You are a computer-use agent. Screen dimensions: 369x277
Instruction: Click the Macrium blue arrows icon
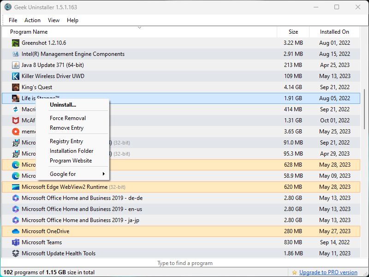coord(16,109)
